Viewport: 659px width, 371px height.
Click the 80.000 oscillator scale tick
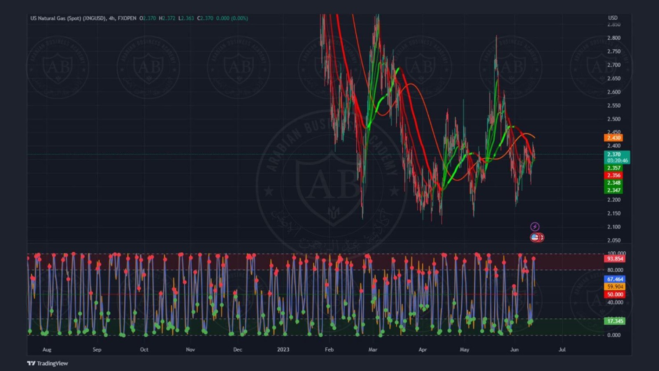pyautogui.click(x=615, y=270)
